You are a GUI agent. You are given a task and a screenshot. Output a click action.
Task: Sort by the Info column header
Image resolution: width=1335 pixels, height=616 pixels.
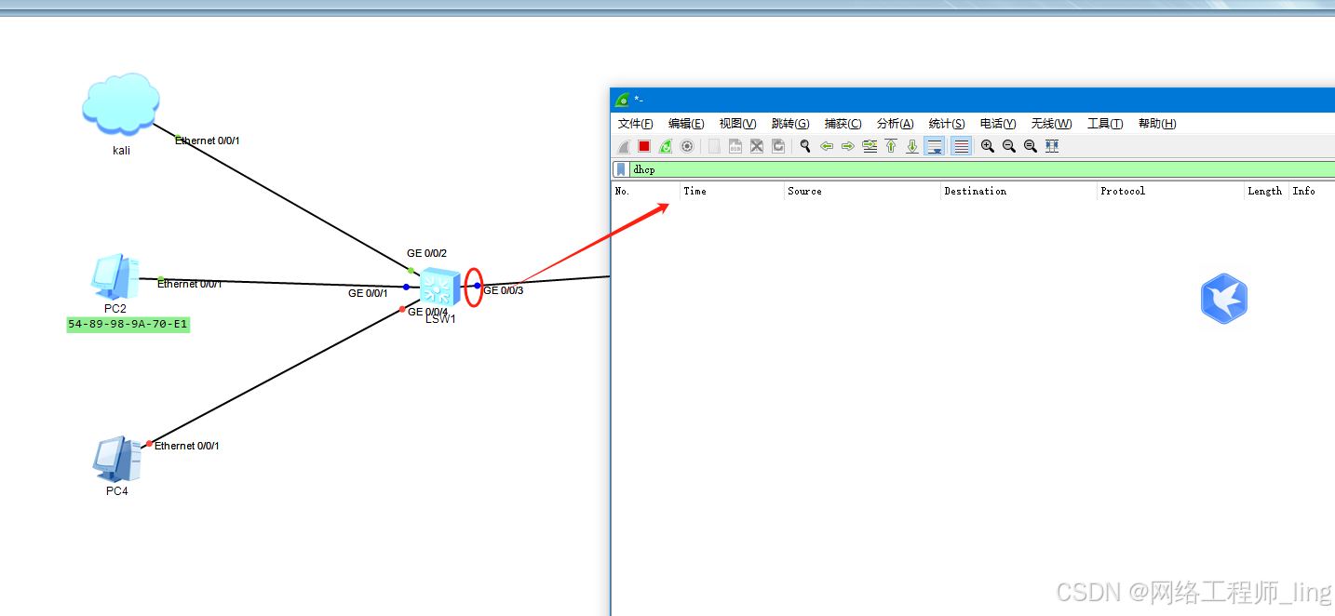tap(1312, 191)
